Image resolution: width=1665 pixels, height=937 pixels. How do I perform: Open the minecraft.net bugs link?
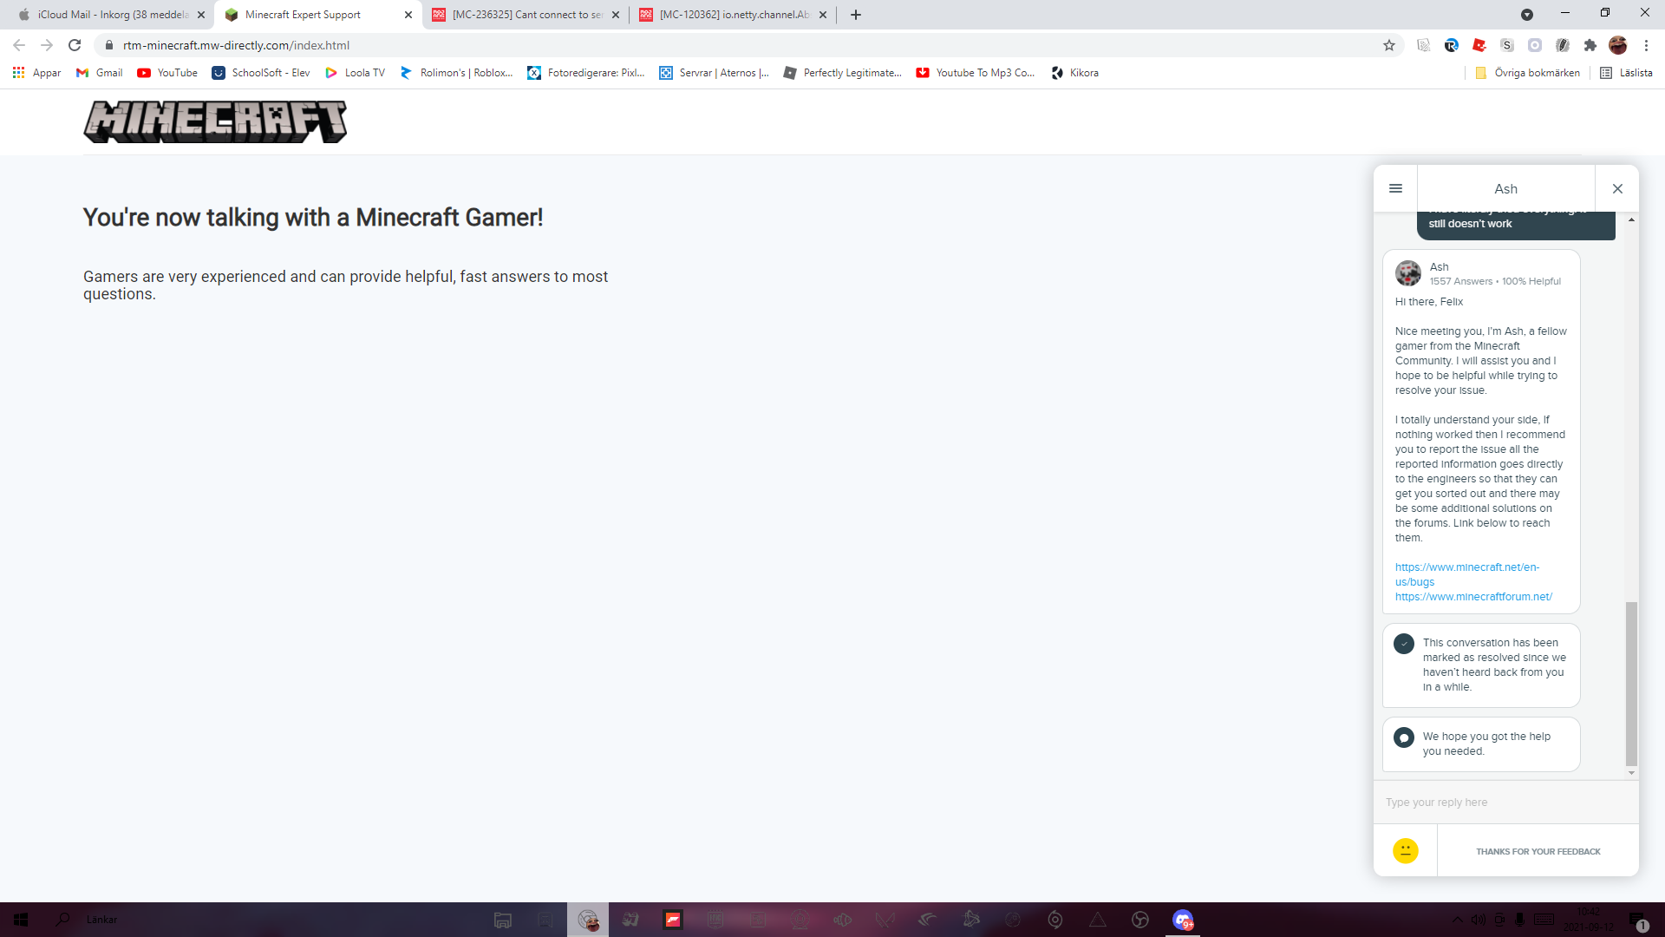point(1466,574)
